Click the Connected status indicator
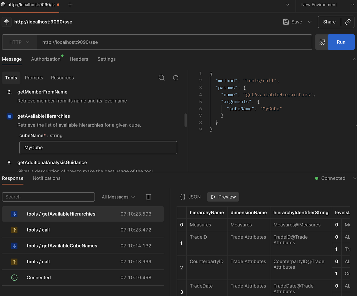The width and height of the screenshot is (357, 296). [x=330, y=178]
